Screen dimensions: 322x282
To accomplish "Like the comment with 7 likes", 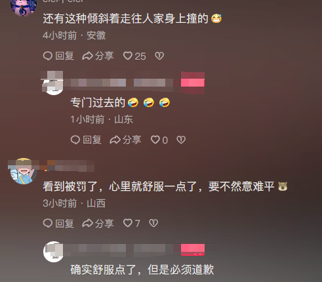I will [x=131, y=224].
